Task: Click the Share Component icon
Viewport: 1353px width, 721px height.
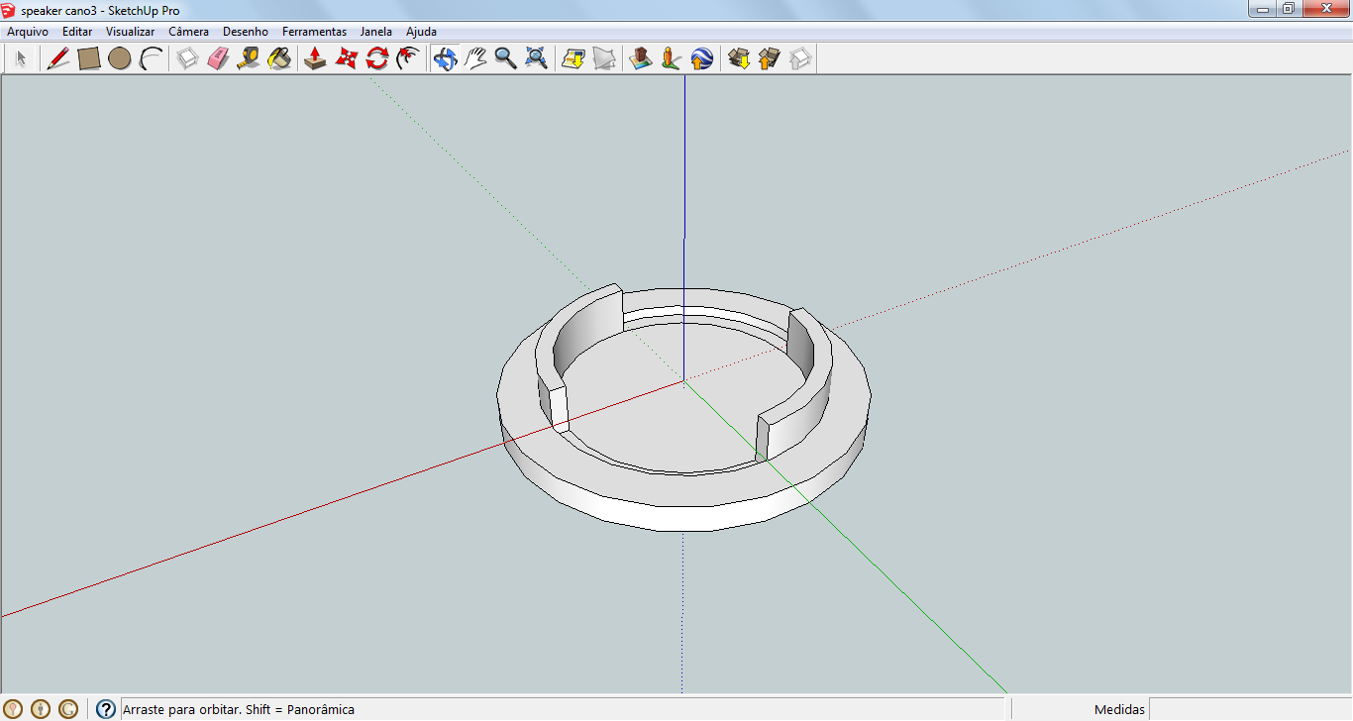Action: (800, 59)
